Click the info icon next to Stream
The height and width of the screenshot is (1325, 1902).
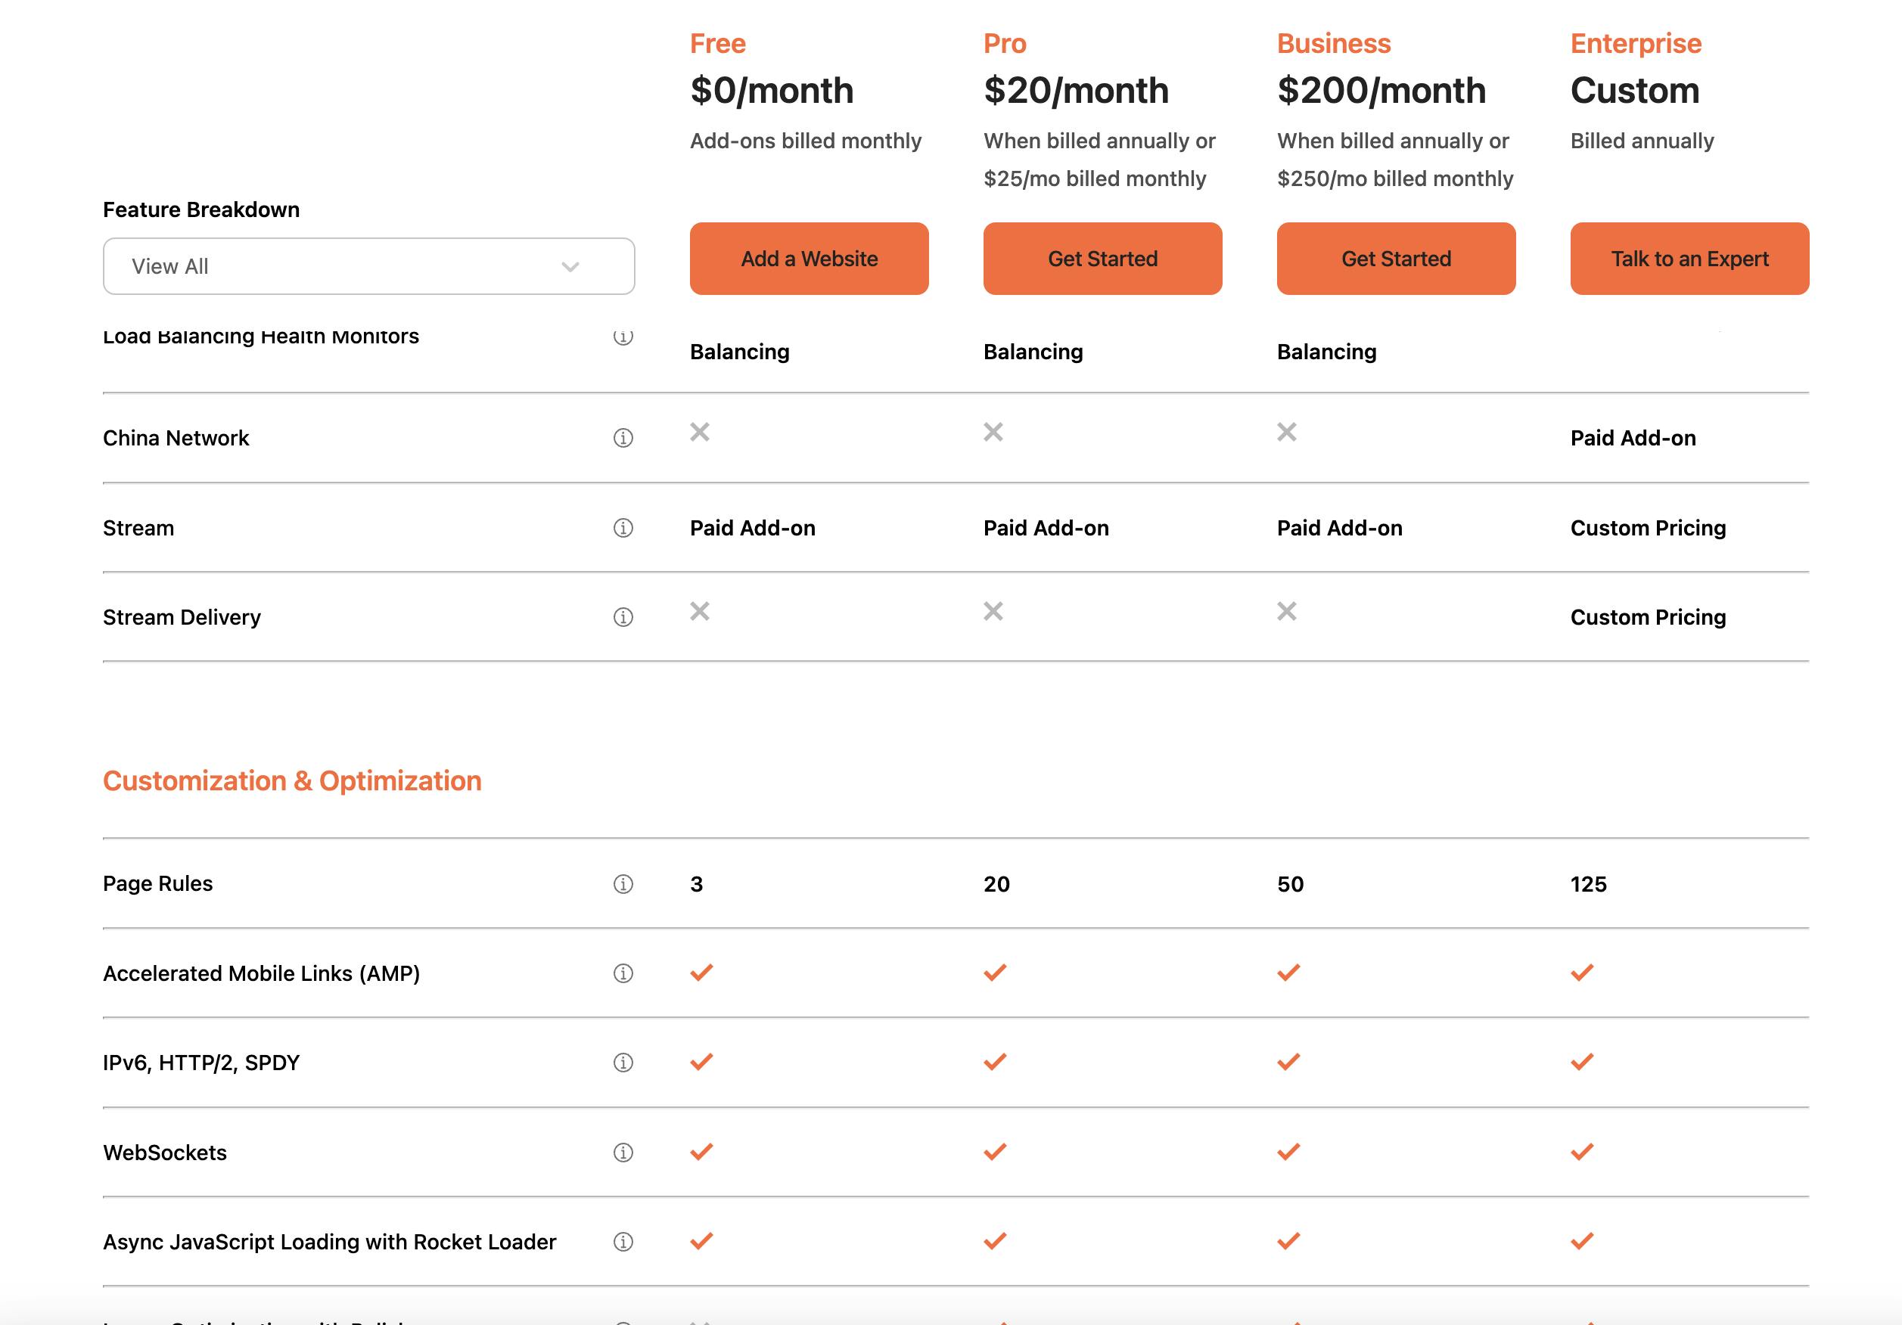tap(623, 529)
